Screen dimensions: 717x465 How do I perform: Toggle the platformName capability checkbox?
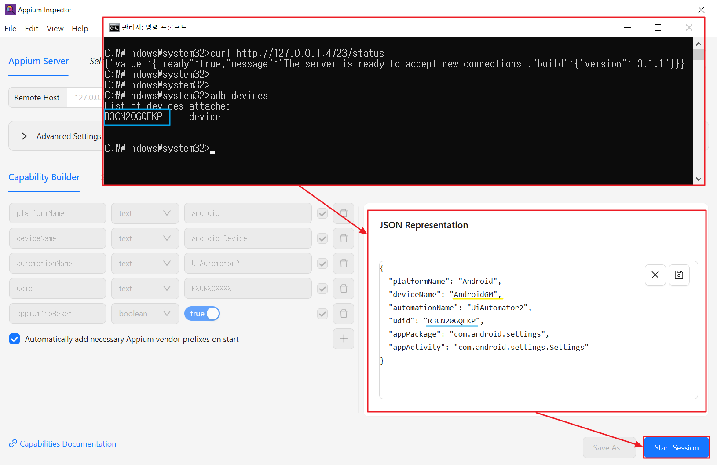pyautogui.click(x=322, y=214)
